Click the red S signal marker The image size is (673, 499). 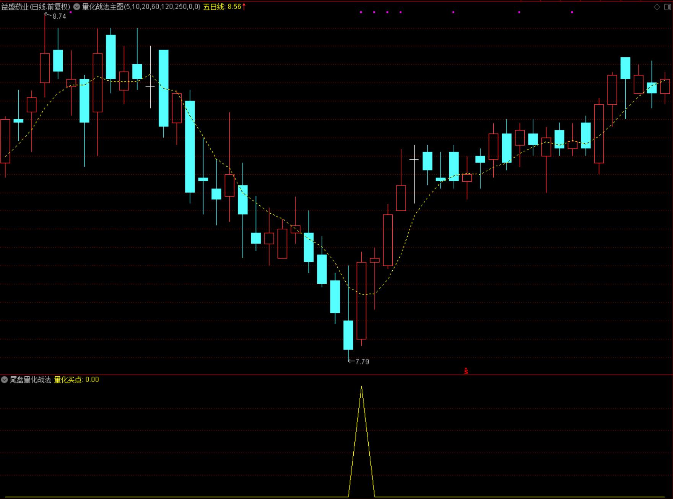click(x=466, y=371)
